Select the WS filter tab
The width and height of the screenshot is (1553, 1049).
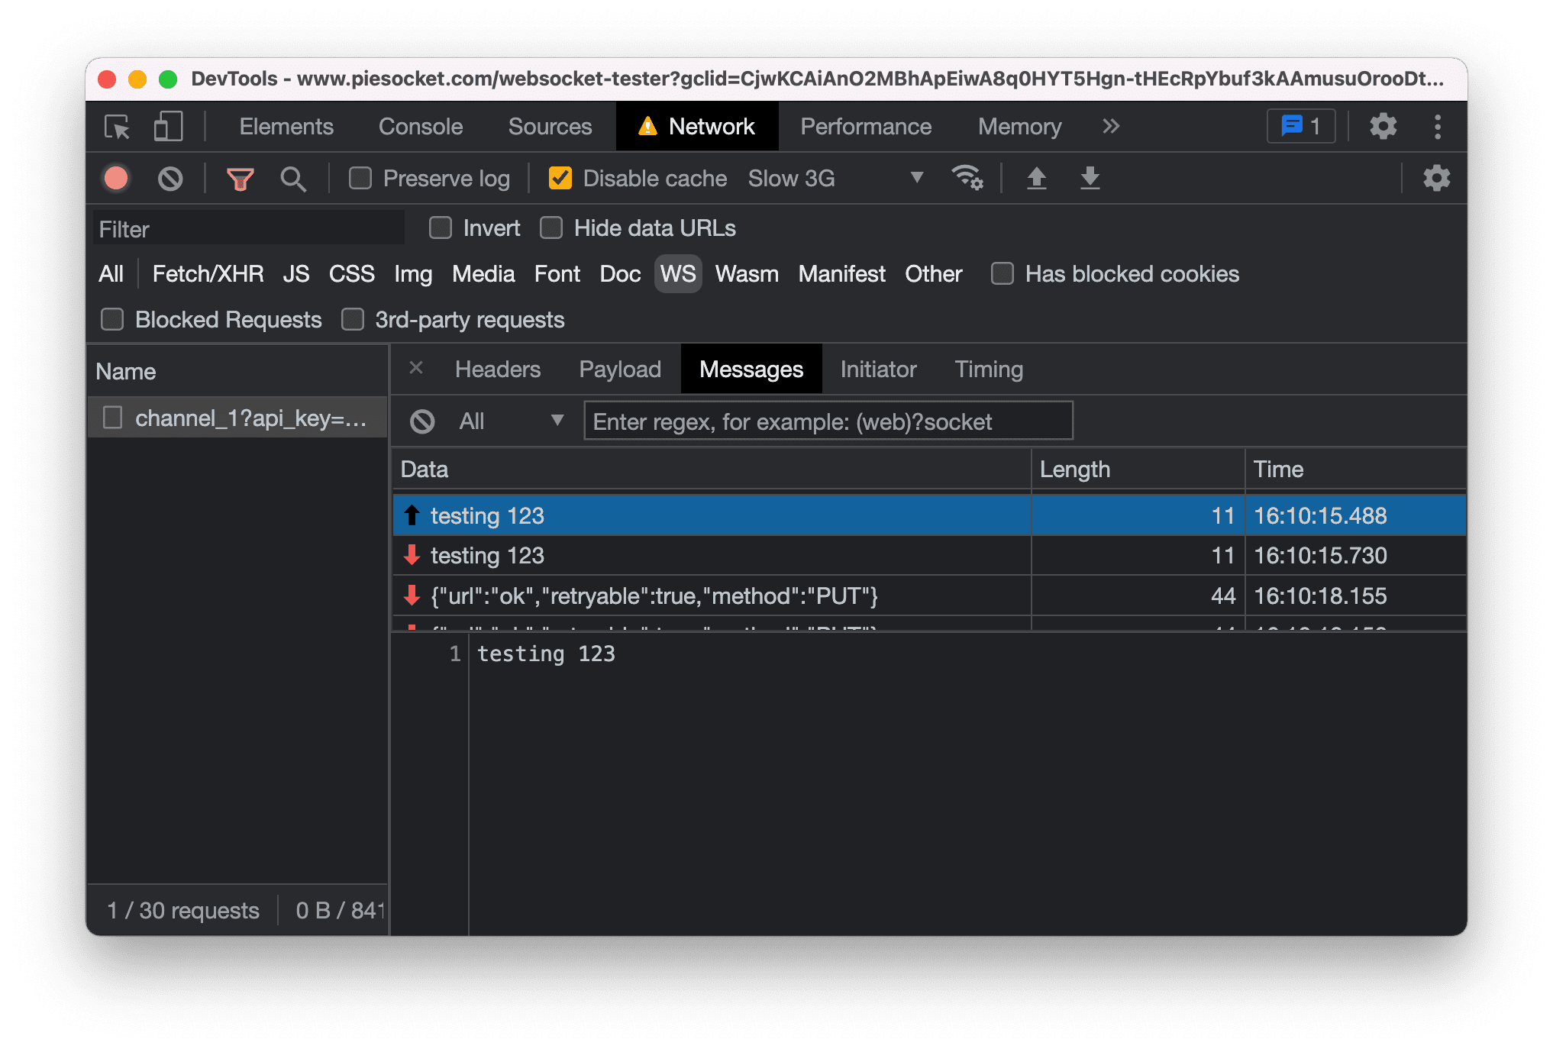(676, 274)
